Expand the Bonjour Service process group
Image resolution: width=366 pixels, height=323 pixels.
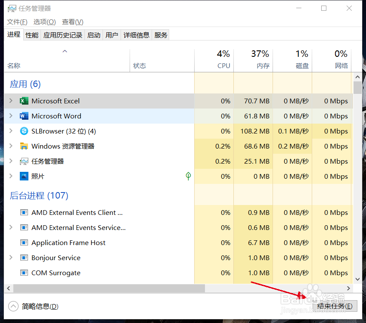(11, 258)
